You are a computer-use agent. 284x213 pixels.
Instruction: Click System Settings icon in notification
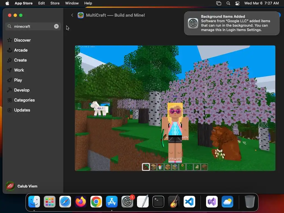coord(193,23)
